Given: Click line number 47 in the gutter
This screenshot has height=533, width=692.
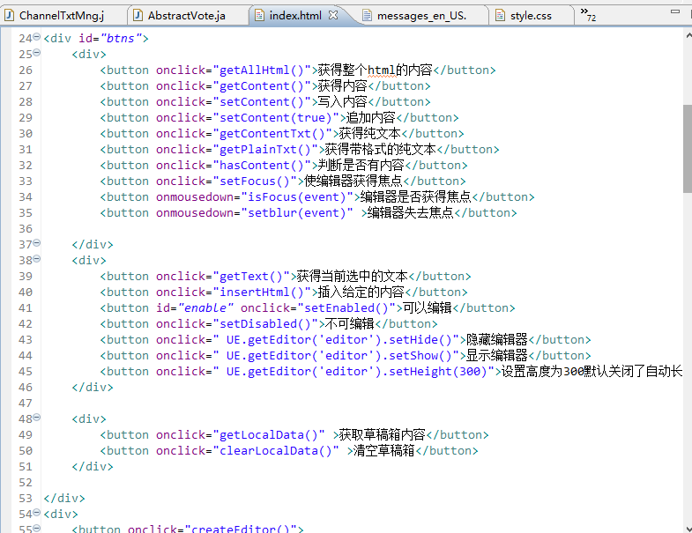Looking at the screenshot, I should tap(26, 403).
